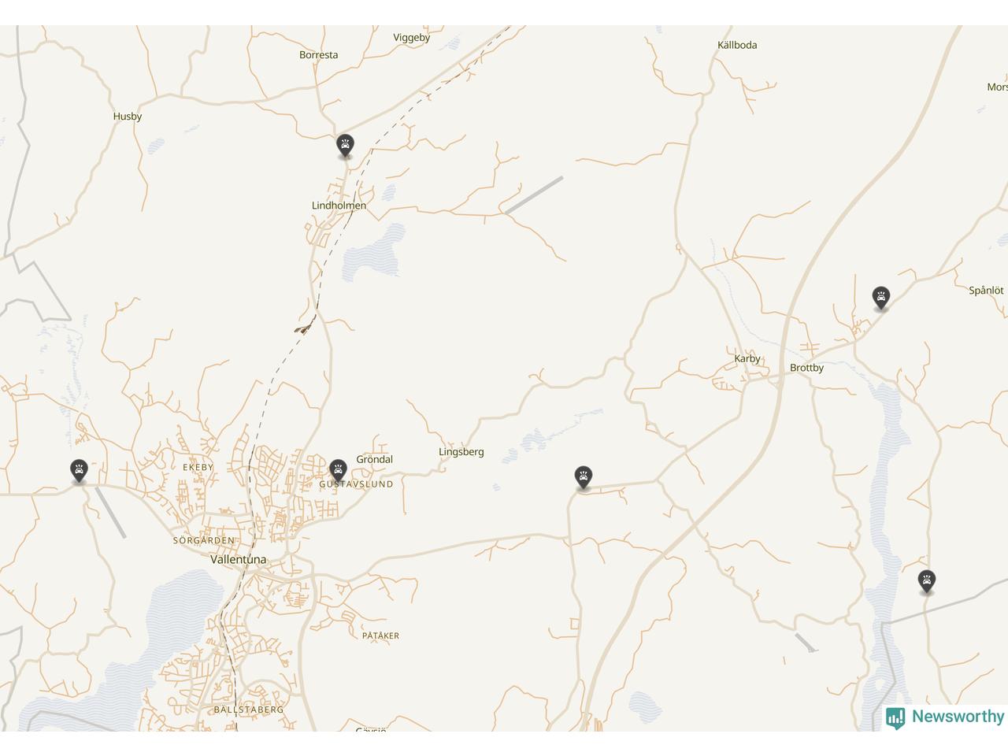Click the car marker north of Lindholmen
This screenshot has width=1008, height=756.
345,146
